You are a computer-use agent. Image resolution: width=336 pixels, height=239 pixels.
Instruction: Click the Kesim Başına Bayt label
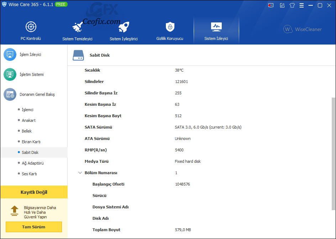point(103,116)
